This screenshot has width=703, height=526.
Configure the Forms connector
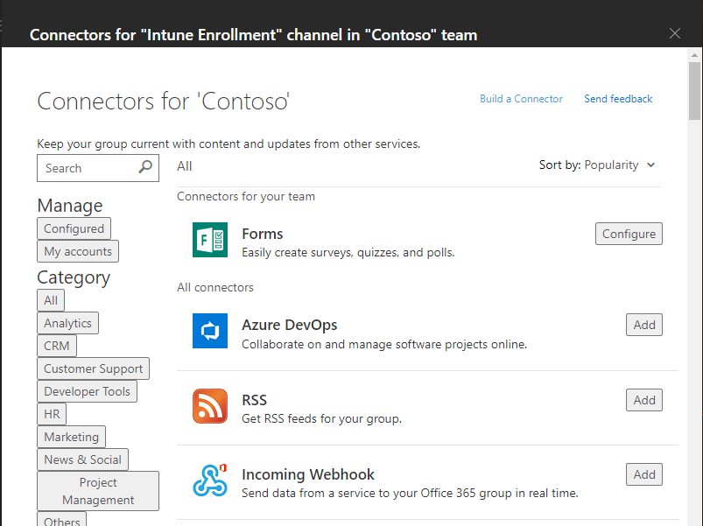pyautogui.click(x=629, y=234)
